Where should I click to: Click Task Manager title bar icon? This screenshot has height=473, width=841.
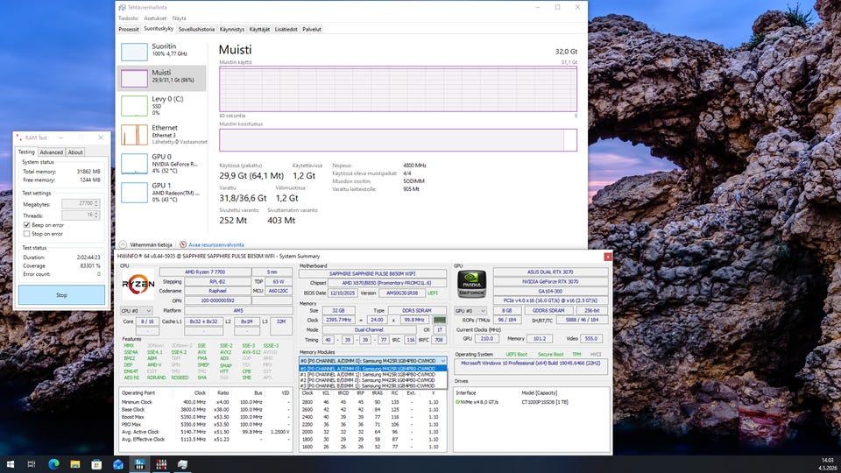(x=123, y=8)
